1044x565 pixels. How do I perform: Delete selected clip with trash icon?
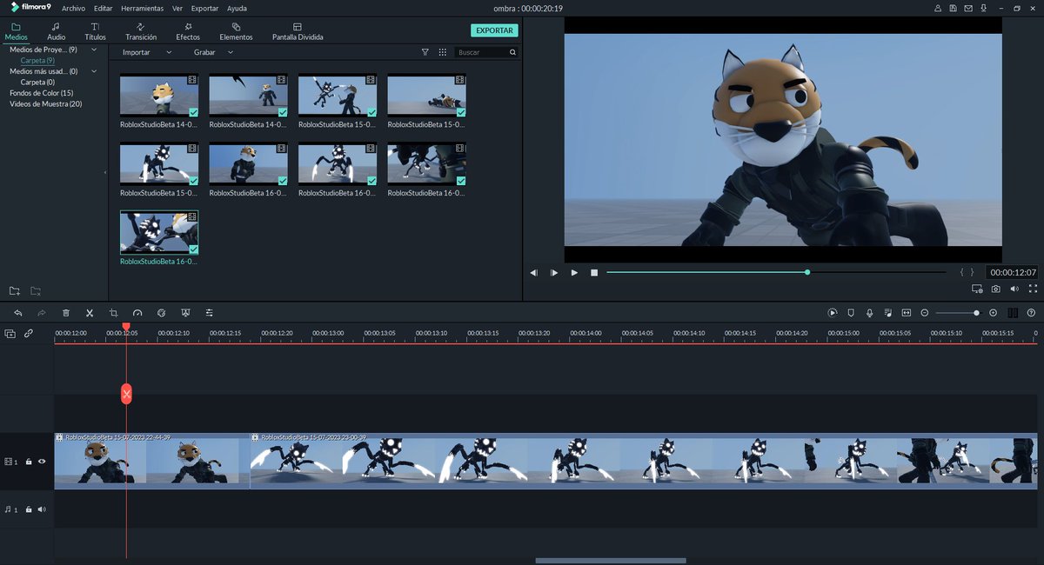pyautogui.click(x=66, y=313)
